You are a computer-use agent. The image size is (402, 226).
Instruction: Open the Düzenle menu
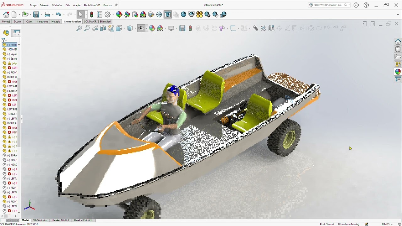pyautogui.click(x=44, y=5)
